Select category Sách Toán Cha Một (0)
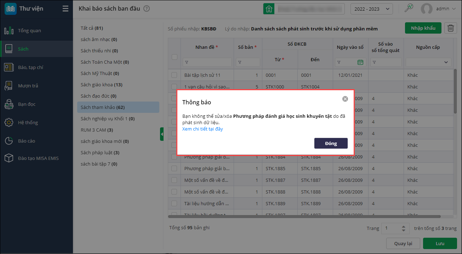The width and height of the screenshot is (462, 254). 118,62
